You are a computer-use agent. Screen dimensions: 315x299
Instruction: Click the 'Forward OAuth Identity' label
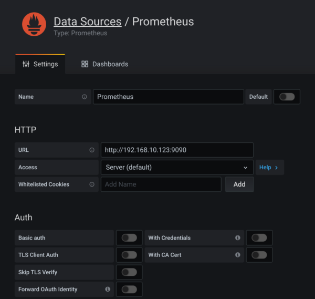pyautogui.click(x=48, y=290)
